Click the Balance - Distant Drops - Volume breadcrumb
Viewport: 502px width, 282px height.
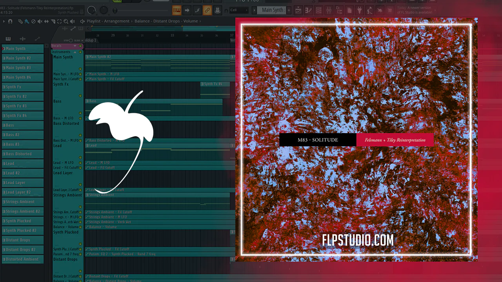[x=166, y=21]
